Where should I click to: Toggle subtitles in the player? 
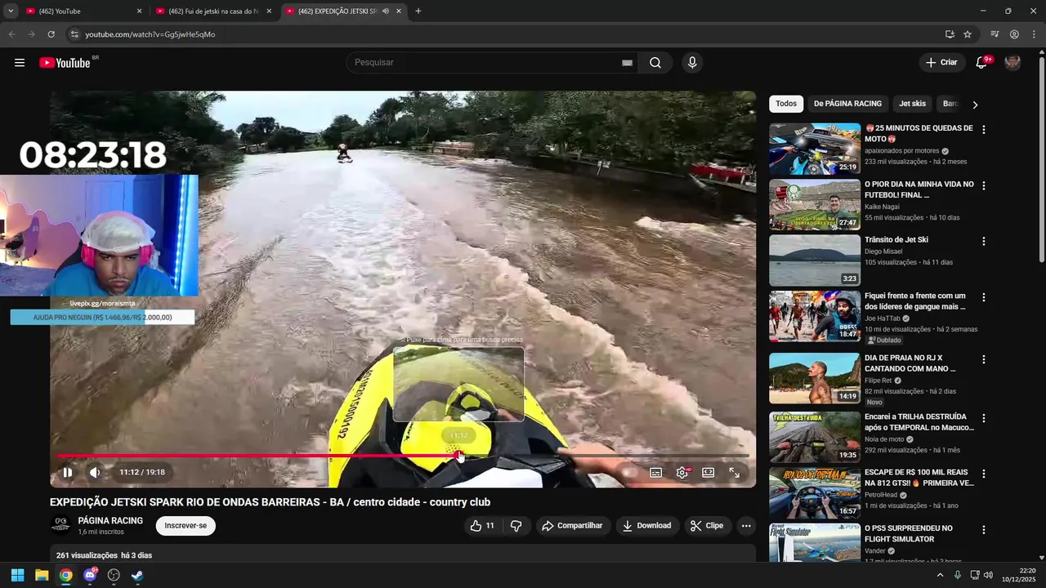655,472
